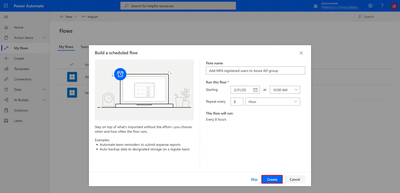Click the Data cylinder icon
This screenshot has width=400, height=193.
[x=6, y=89]
